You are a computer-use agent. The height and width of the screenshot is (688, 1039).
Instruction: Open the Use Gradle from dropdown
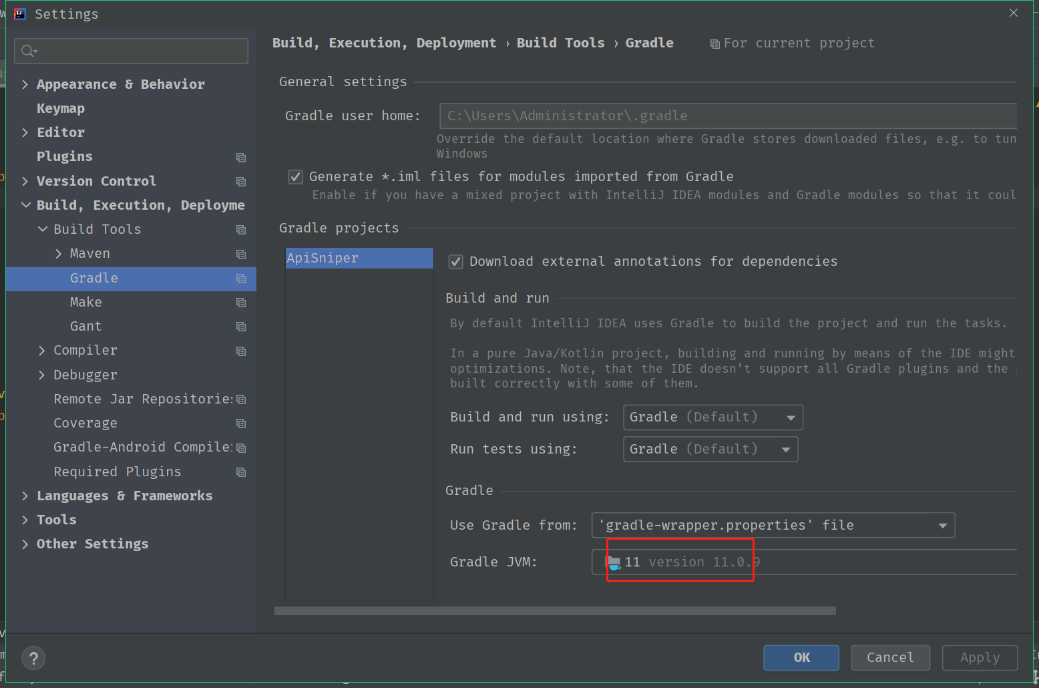click(773, 525)
